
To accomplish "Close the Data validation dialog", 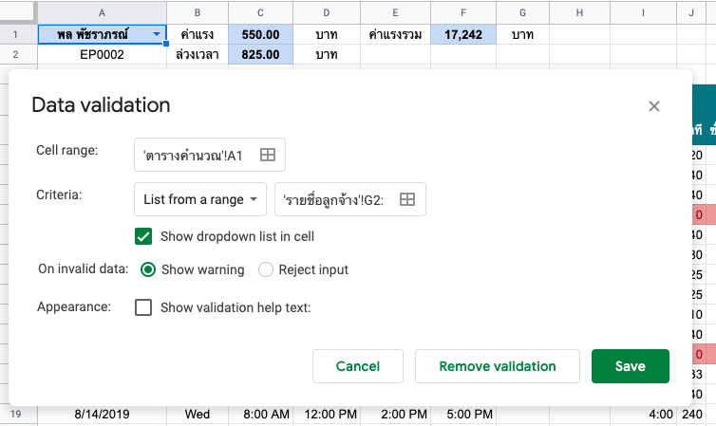I will point(654,106).
